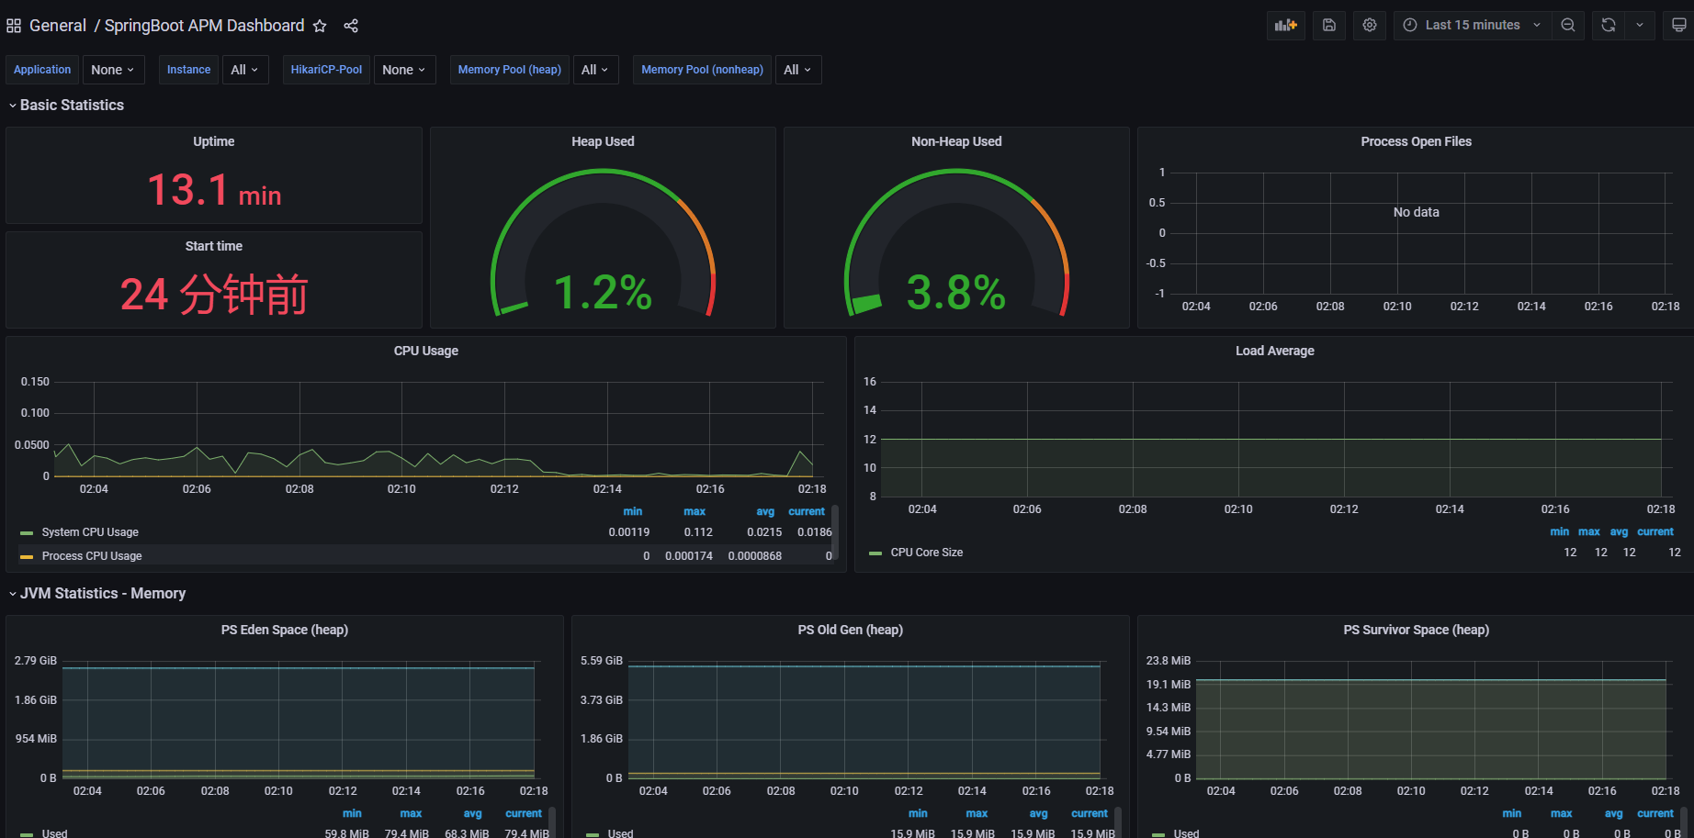Open the Application variable dropdown
The height and width of the screenshot is (838, 1694).
tap(112, 70)
